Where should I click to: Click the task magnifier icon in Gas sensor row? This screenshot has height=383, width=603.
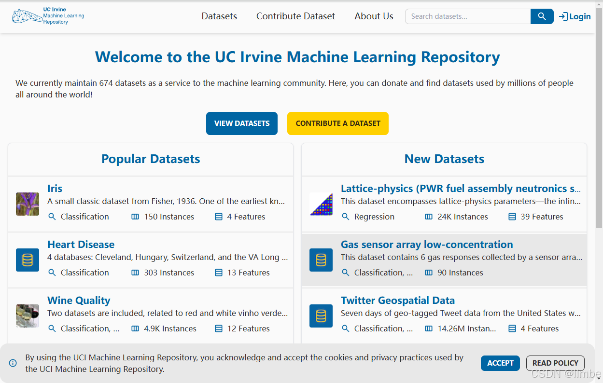point(346,273)
